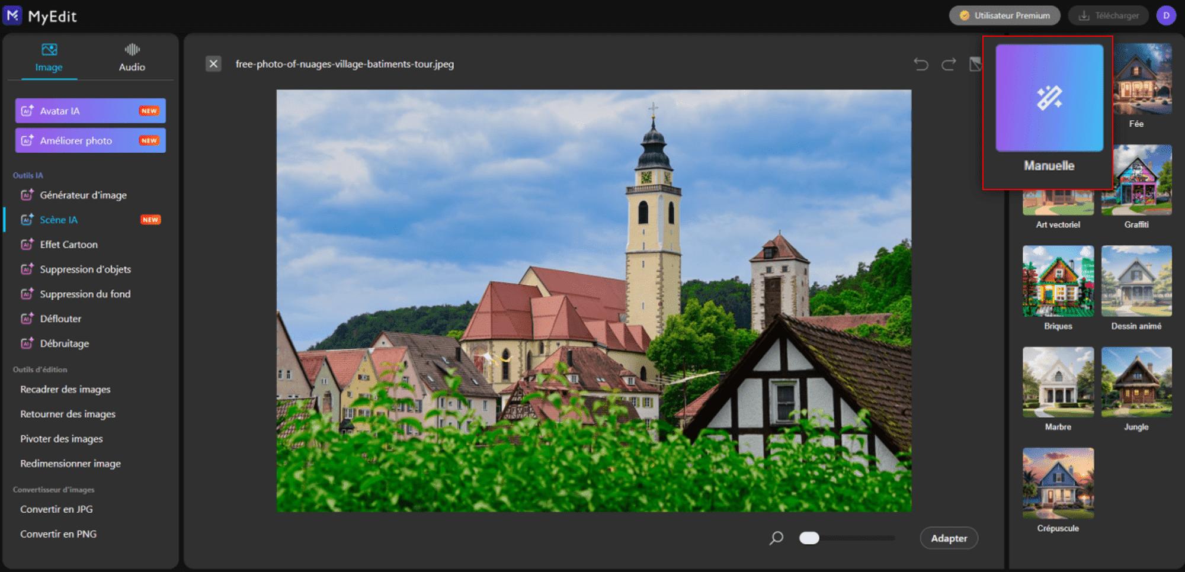Click the Télécharger button

click(1109, 15)
